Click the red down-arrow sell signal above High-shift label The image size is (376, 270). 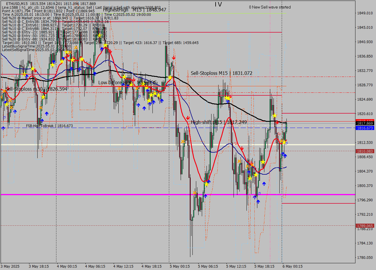[x=188, y=117]
